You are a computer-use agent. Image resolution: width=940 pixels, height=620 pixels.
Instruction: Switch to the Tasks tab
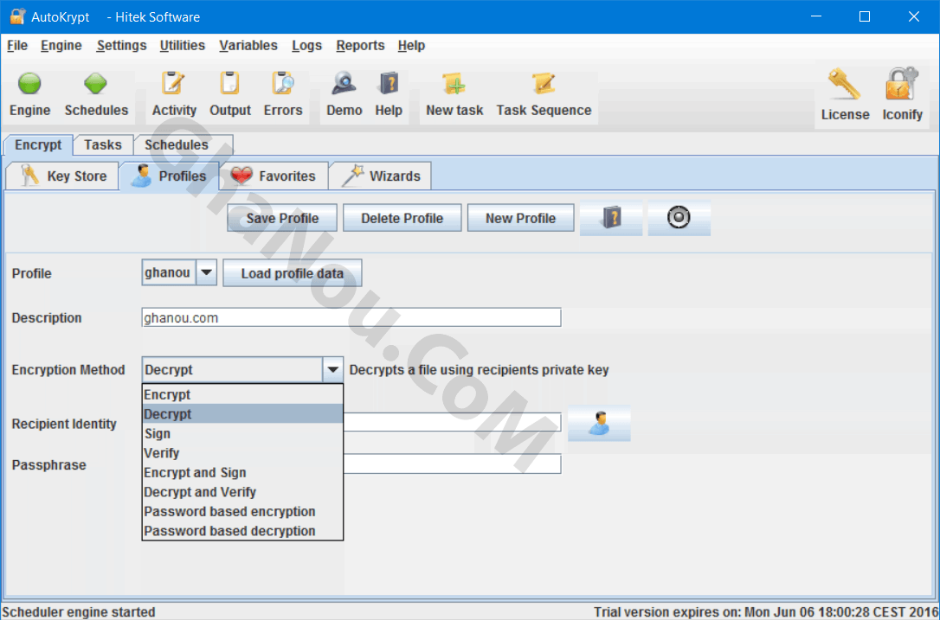point(102,145)
